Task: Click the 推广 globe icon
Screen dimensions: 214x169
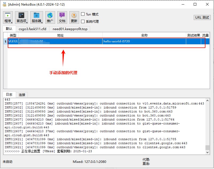Action: (x=50, y=18)
